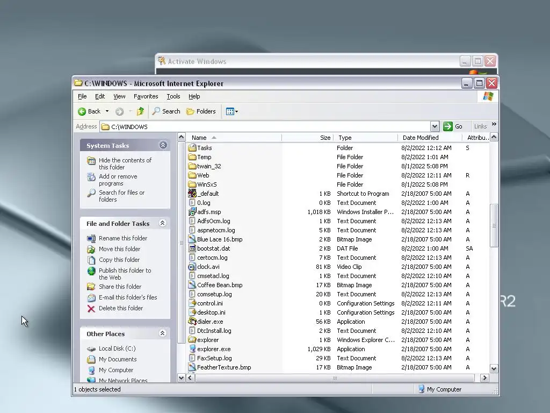Select the Blue Lace 16.bmp icon
The image size is (550, 413).
tap(192, 239)
